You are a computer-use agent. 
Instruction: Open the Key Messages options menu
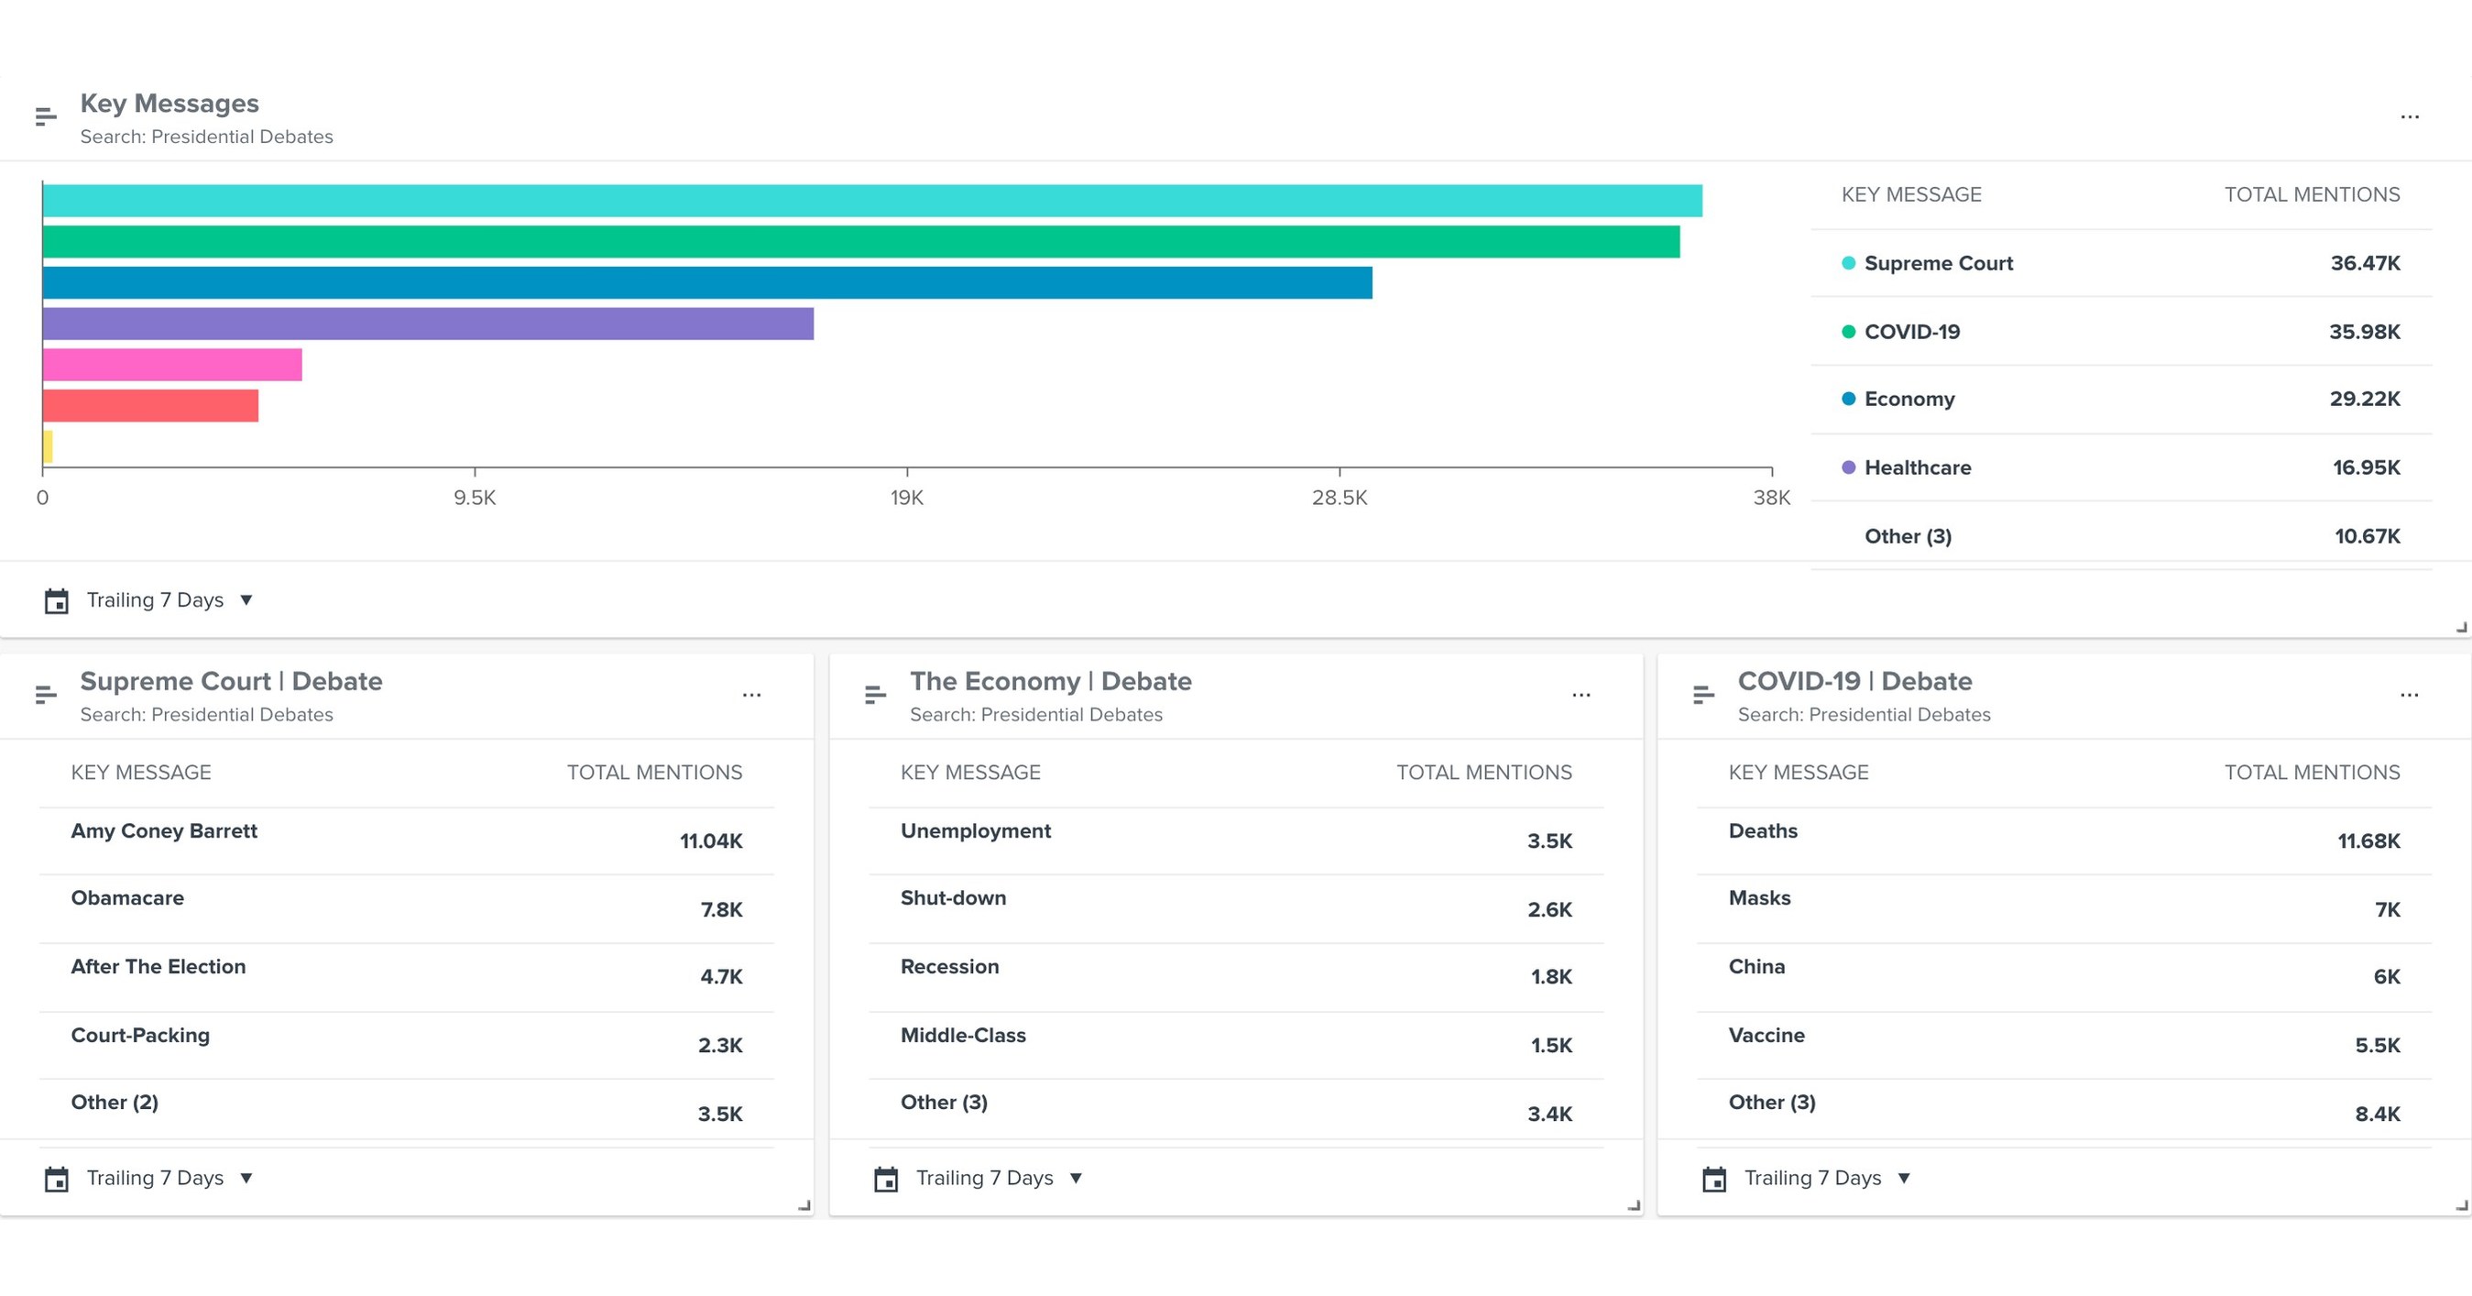click(2410, 116)
